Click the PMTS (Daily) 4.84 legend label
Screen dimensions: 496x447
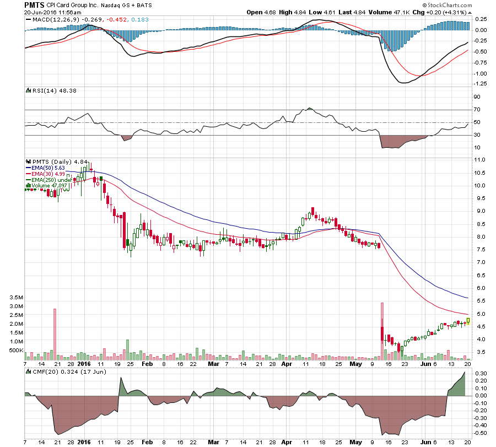[x=60, y=161]
